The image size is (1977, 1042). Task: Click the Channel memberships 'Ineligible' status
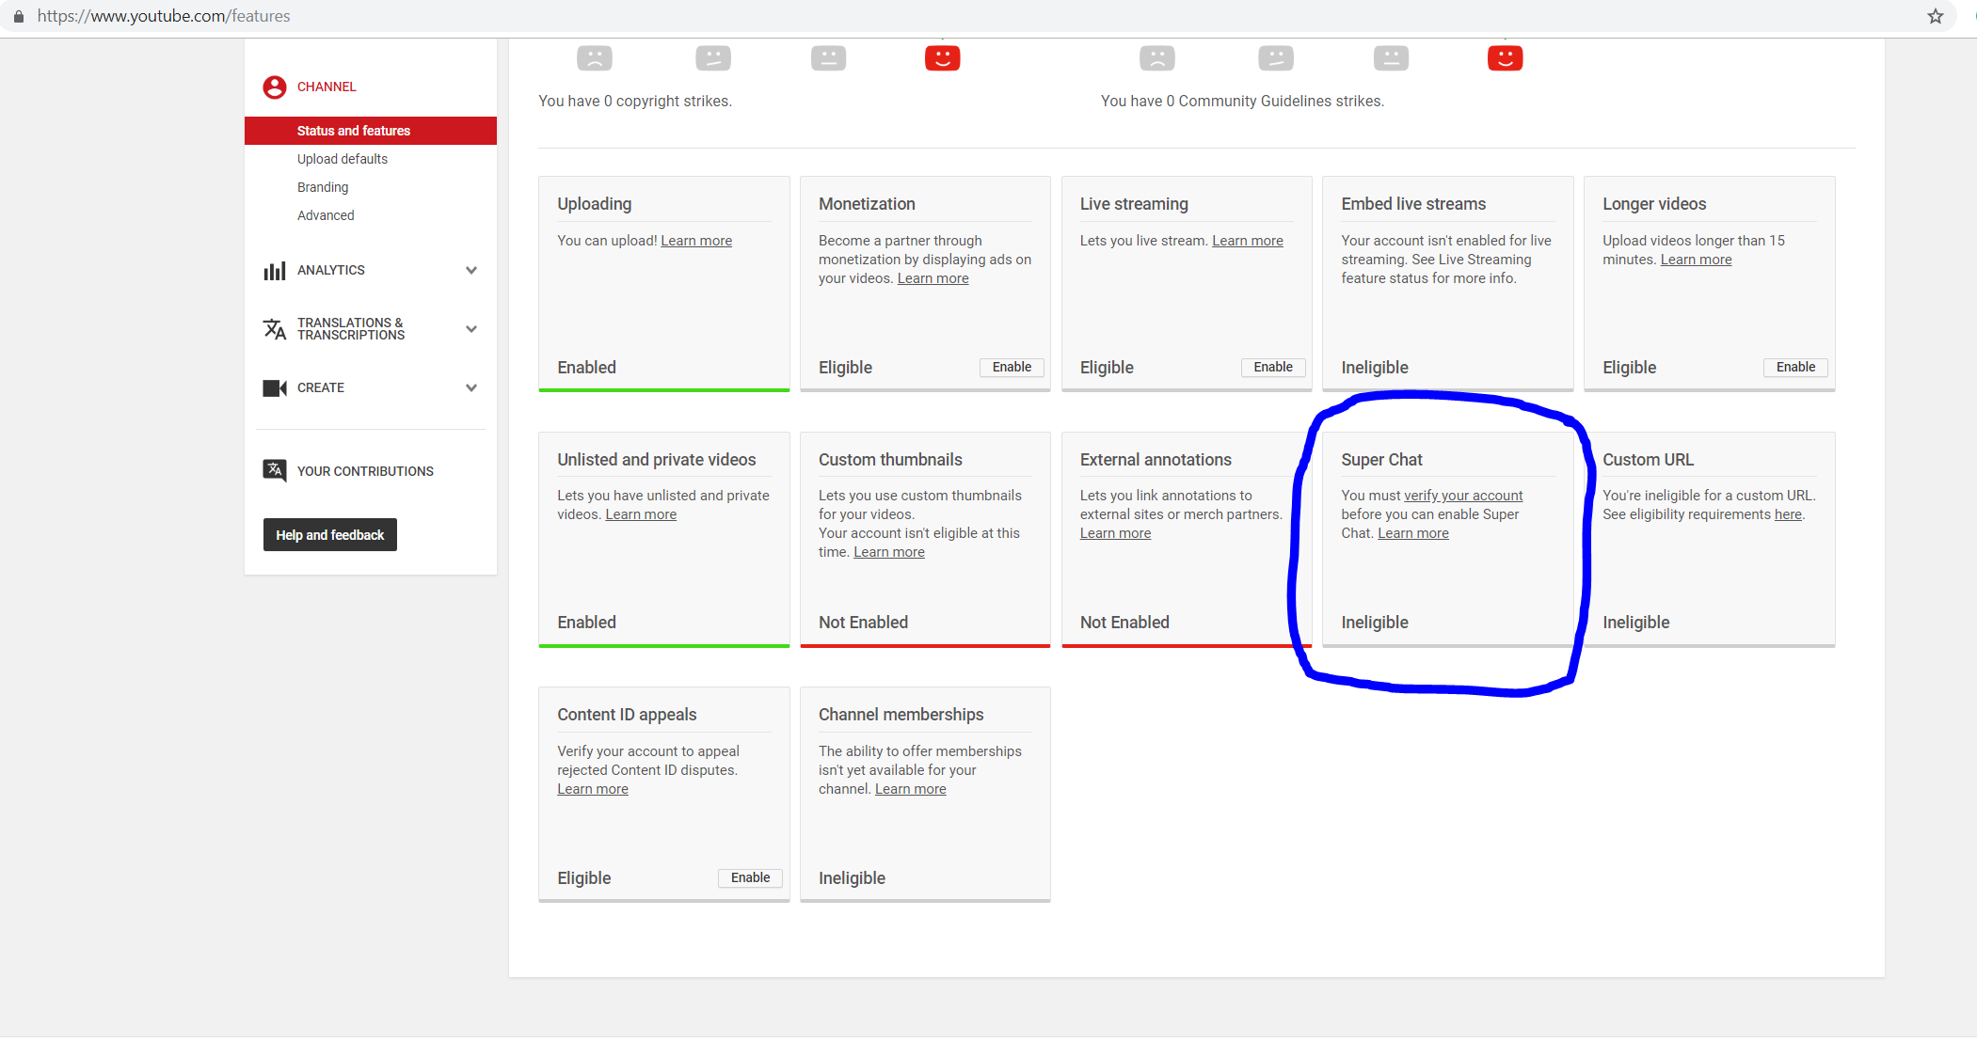point(852,878)
